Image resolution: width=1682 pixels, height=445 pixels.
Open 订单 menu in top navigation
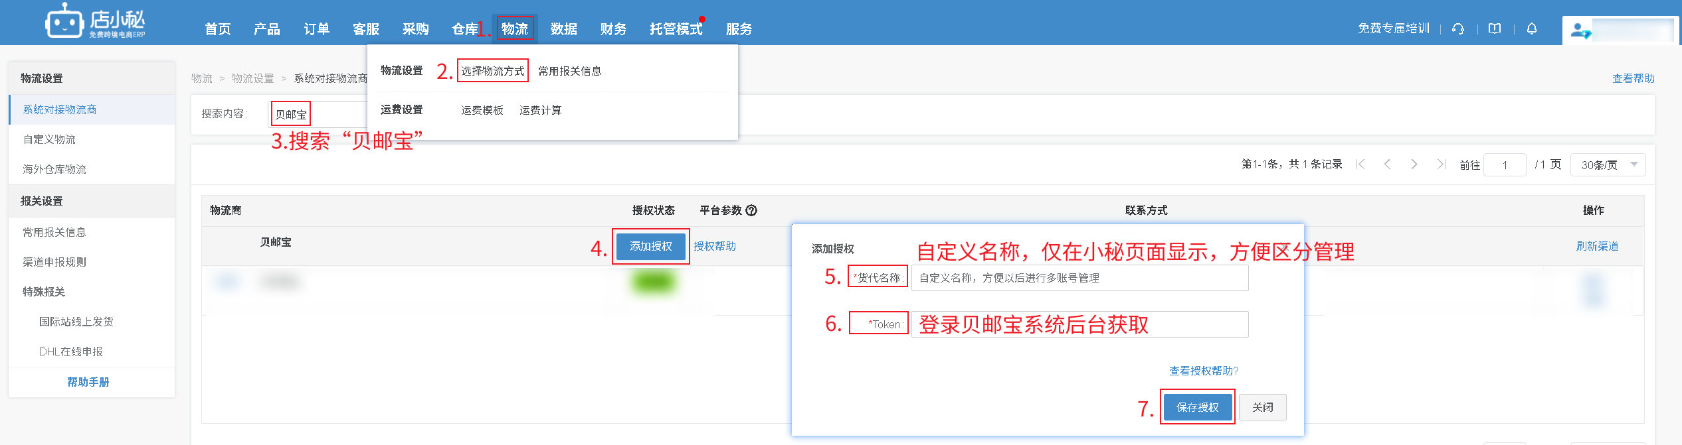click(x=317, y=29)
